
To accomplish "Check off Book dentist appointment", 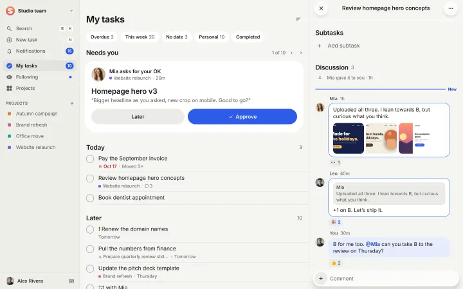I will 90,198.
